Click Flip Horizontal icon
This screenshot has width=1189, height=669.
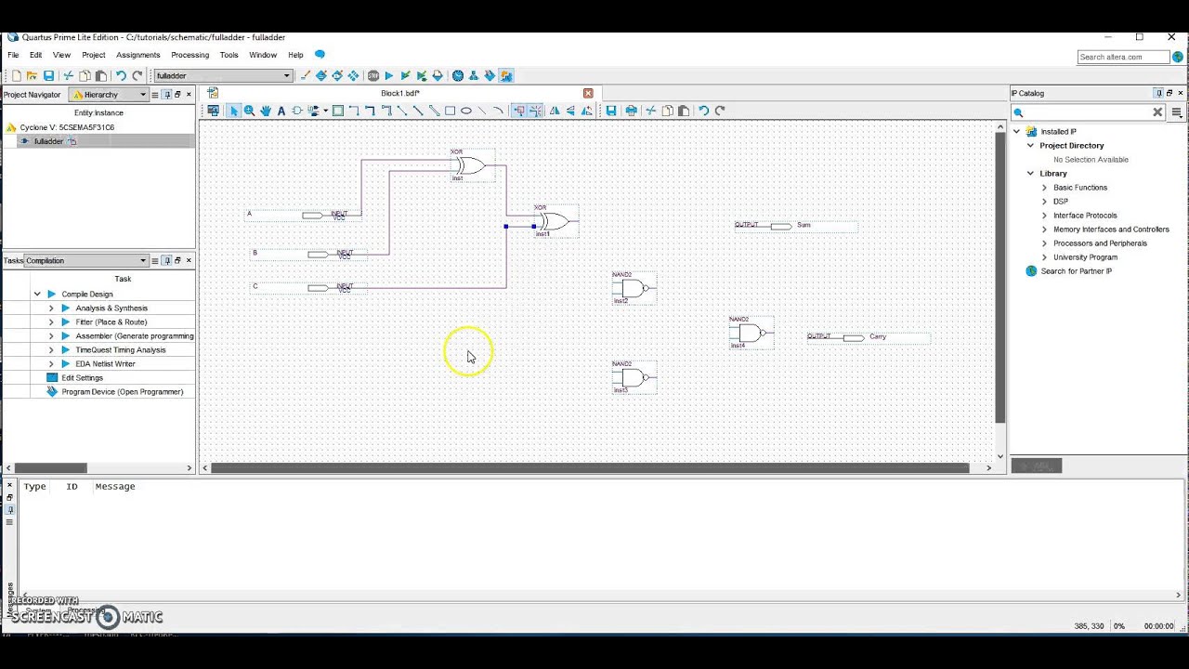(x=555, y=111)
